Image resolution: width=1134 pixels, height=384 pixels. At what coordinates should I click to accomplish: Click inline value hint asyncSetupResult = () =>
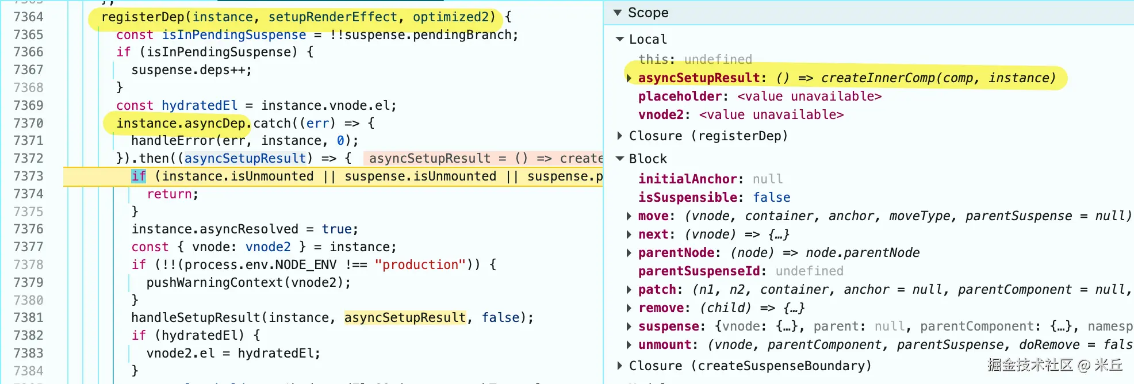tap(483, 158)
